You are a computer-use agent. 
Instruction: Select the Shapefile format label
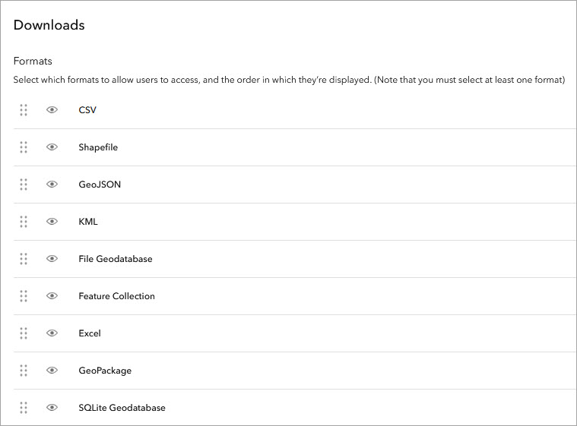[x=98, y=147]
